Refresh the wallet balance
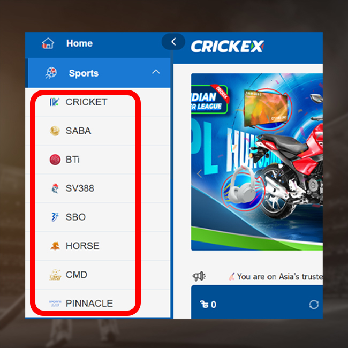The width and height of the screenshot is (348, 348). pos(314,305)
